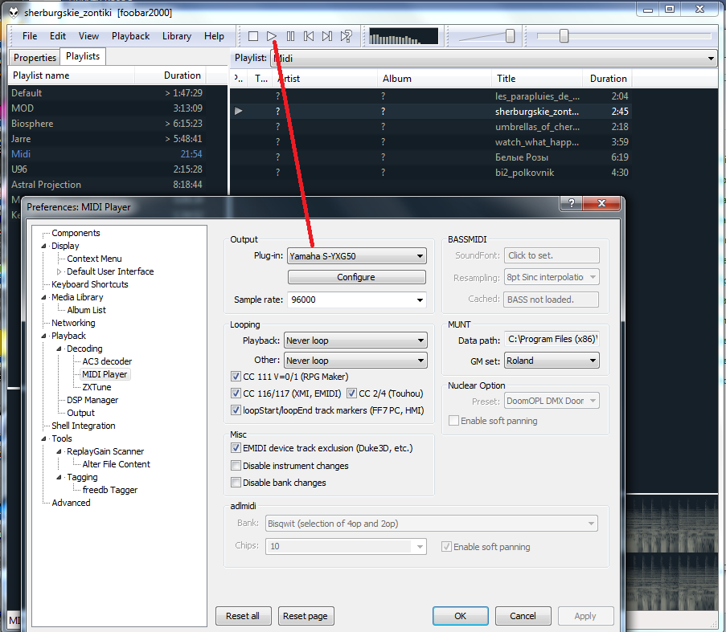Image resolution: width=726 pixels, height=632 pixels.
Task: Toggle CC 116/117 (XMI, EMIDI) checkbox
Action: pyautogui.click(x=236, y=393)
